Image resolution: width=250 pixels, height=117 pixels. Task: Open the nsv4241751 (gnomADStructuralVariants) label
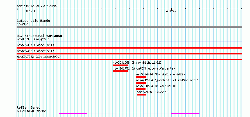pos(144,68)
